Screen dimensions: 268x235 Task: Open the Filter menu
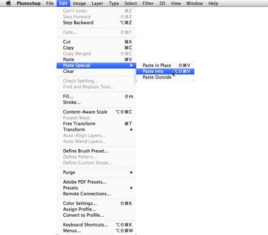click(x=149, y=3)
